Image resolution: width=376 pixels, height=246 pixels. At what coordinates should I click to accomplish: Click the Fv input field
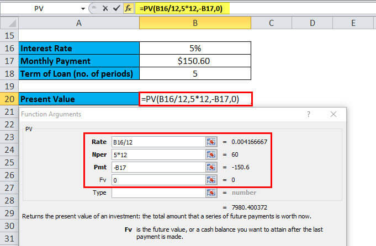pos(158,180)
